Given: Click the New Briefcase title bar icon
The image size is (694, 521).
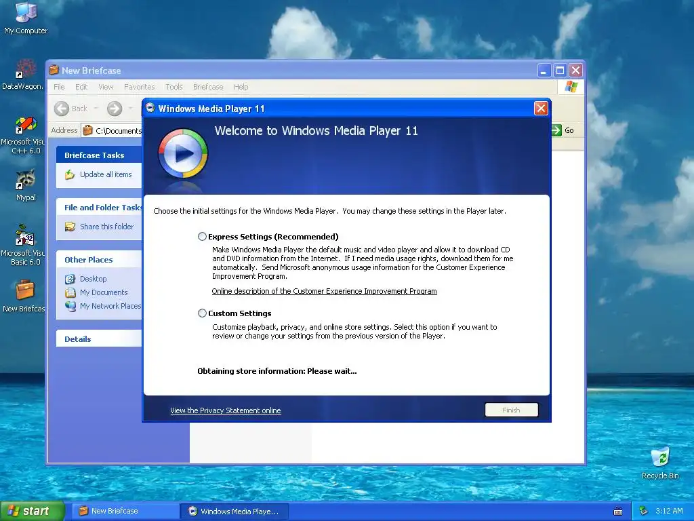Looking at the screenshot, I should click(54, 70).
